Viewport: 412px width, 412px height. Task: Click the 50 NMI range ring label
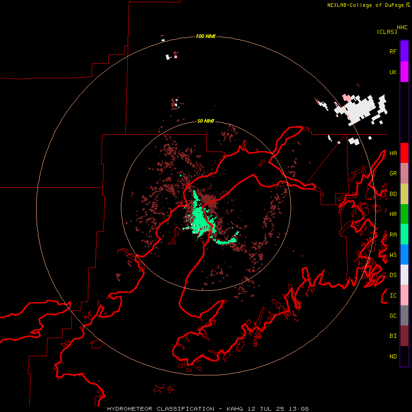click(x=206, y=121)
